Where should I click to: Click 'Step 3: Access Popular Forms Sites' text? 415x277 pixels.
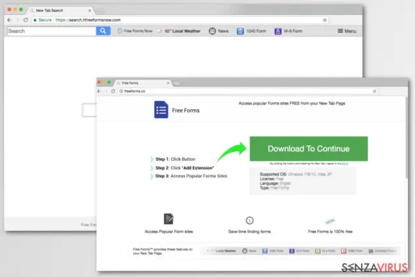tap(191, 176)
